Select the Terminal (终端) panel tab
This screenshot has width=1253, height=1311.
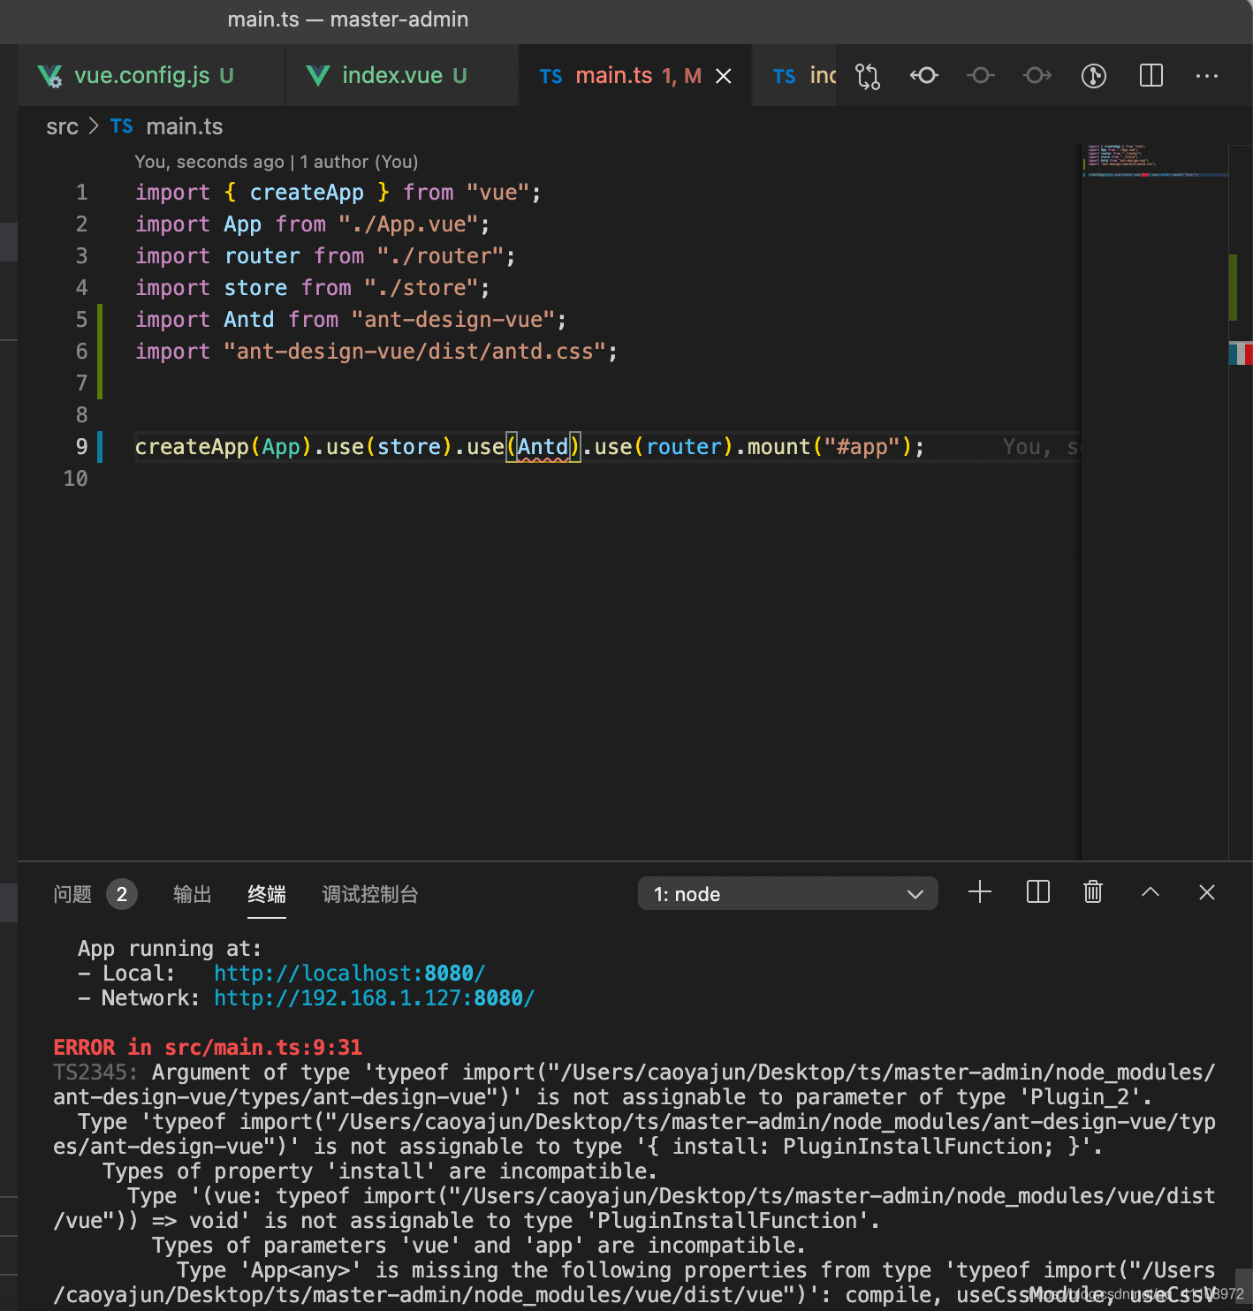(267, 894)
